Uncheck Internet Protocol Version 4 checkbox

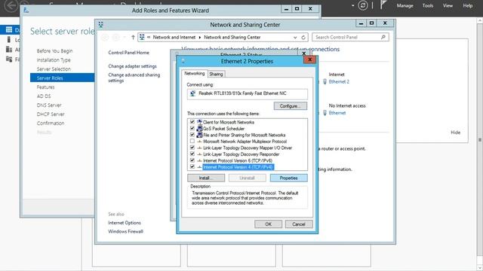click(x=192, y=167)
